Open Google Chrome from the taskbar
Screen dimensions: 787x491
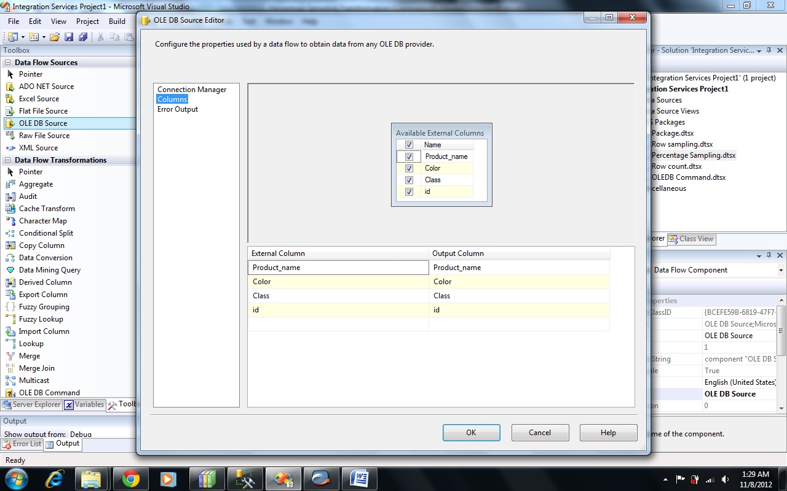(x=130, y=479)
